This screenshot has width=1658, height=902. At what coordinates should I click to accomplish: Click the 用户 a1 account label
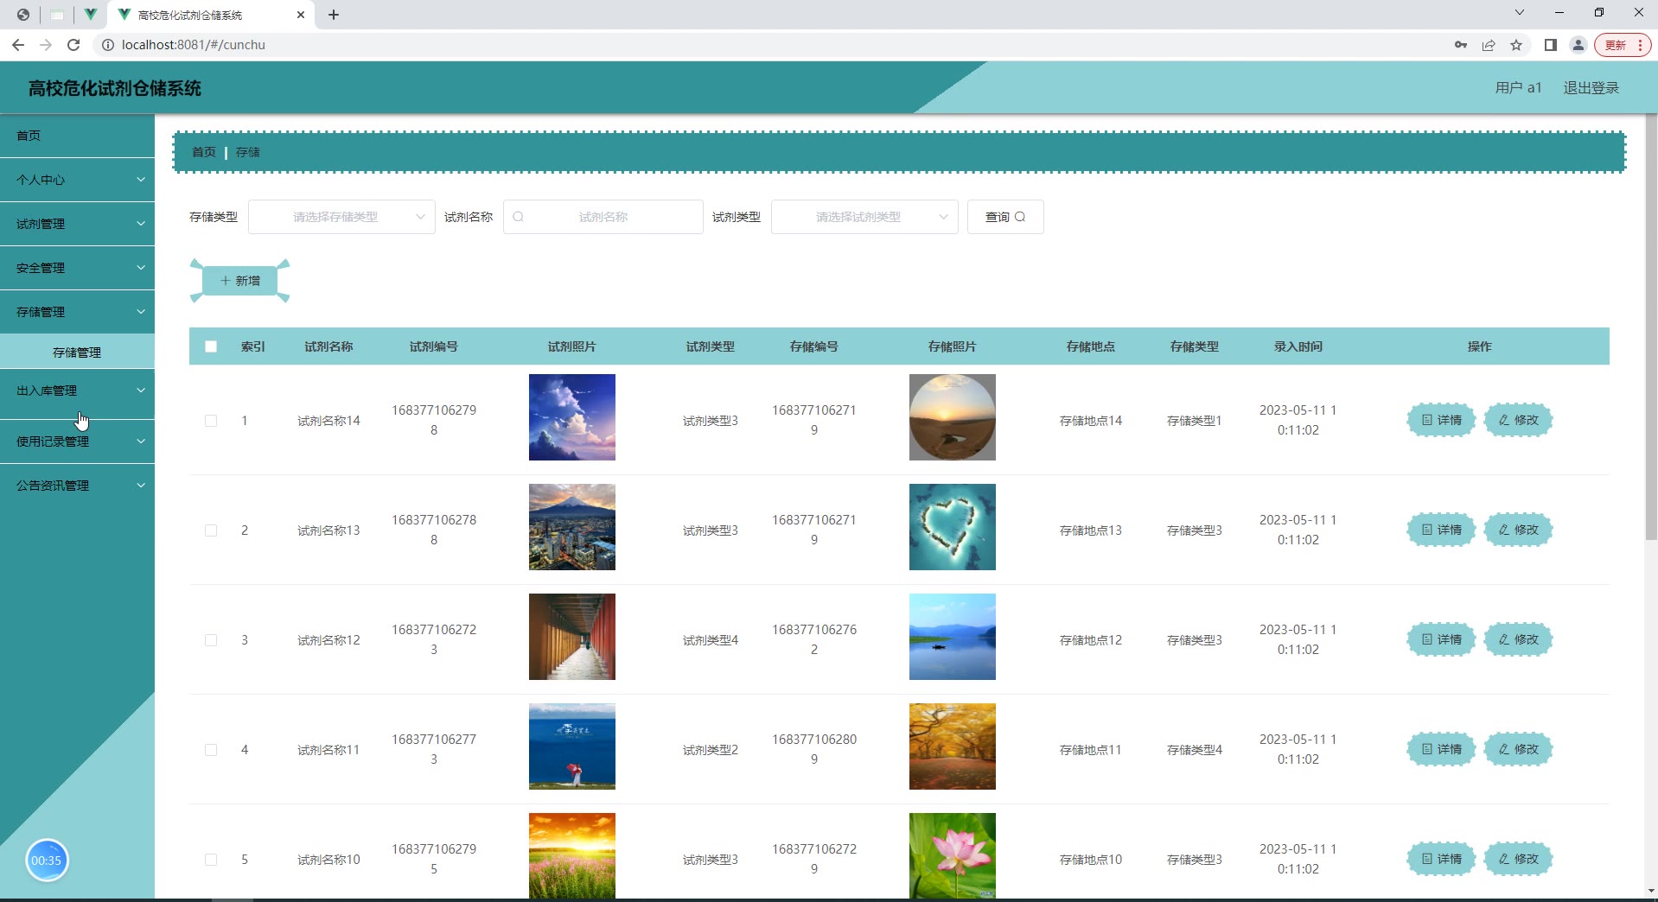click(1518, 88)
